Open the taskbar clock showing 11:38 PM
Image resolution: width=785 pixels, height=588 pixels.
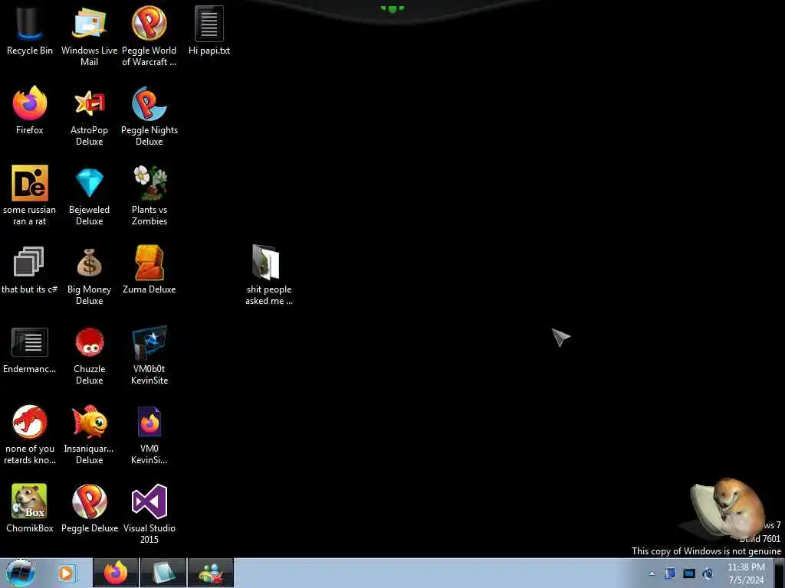pos(746,573)
